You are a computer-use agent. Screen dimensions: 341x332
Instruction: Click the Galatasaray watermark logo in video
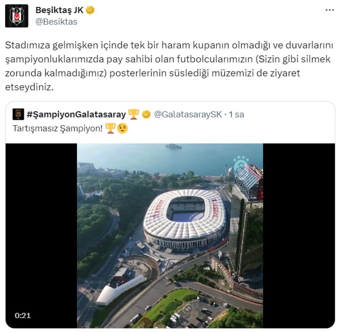coord(240,164)
